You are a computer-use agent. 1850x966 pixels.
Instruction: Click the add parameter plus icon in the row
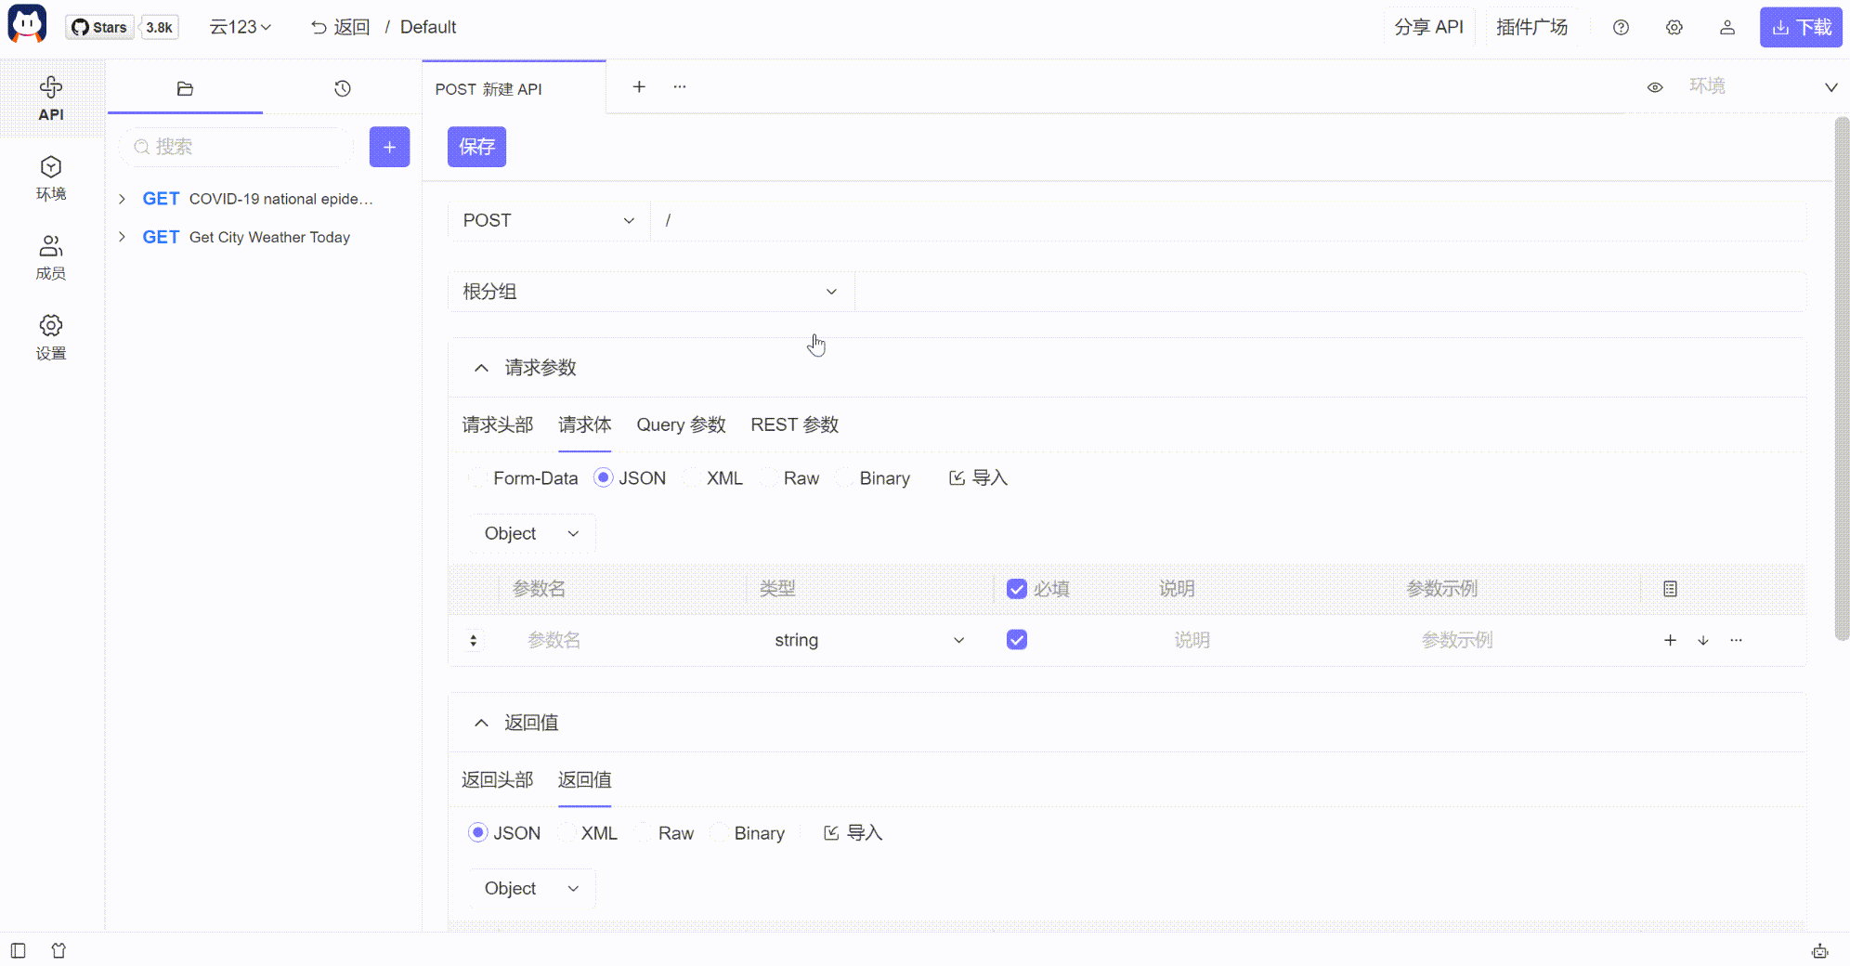click(1670, 640)
